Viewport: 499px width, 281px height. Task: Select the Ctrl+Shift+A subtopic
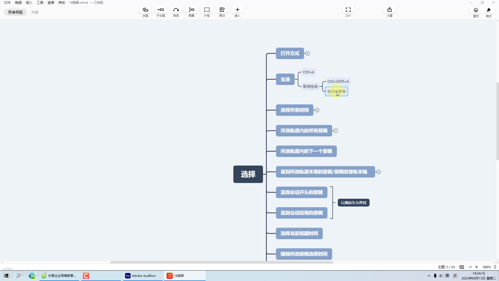[x=338, y=81]
